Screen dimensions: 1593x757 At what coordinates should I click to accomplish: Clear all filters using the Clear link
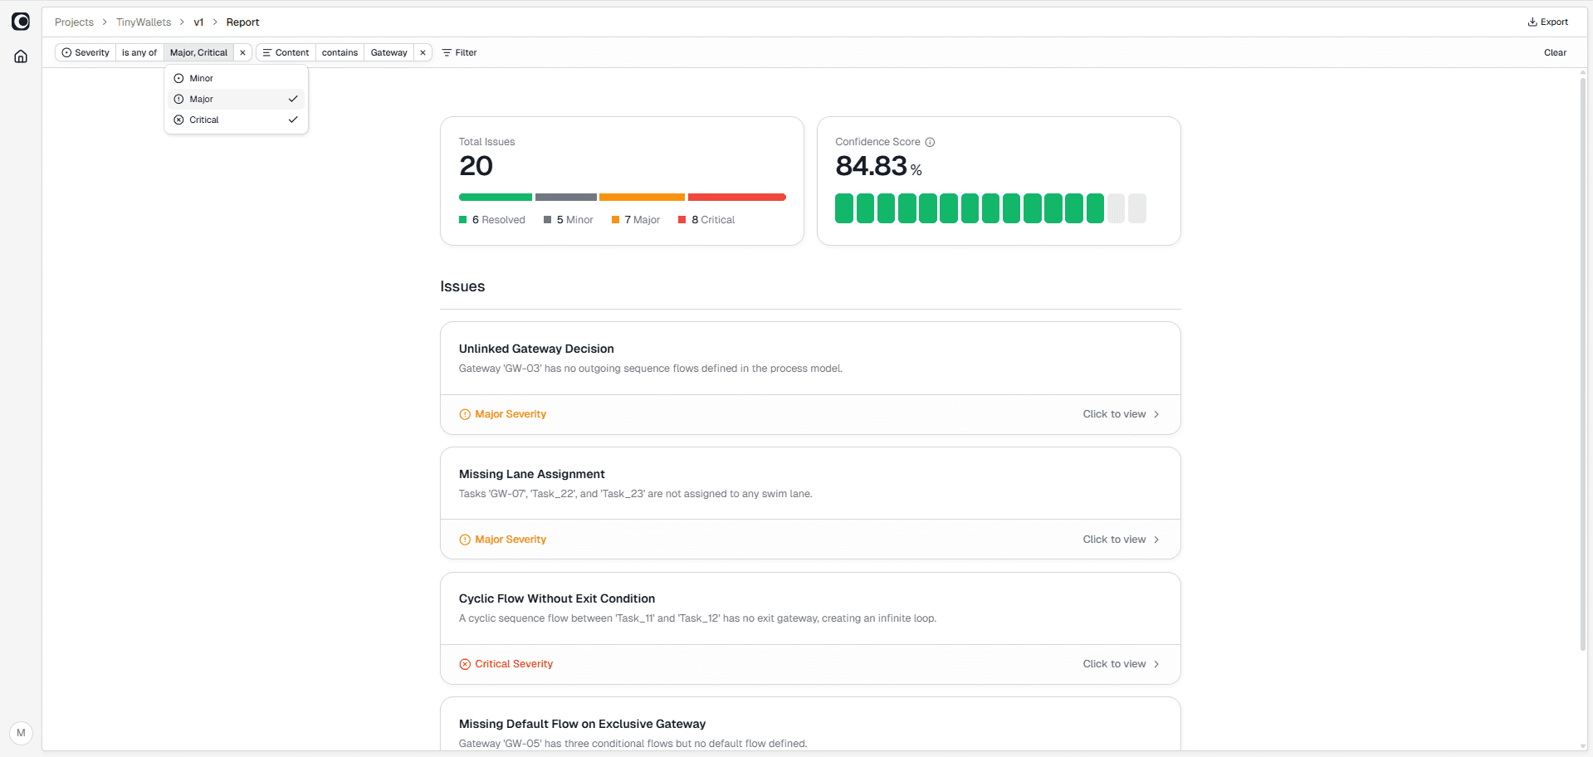[1554, 52]
